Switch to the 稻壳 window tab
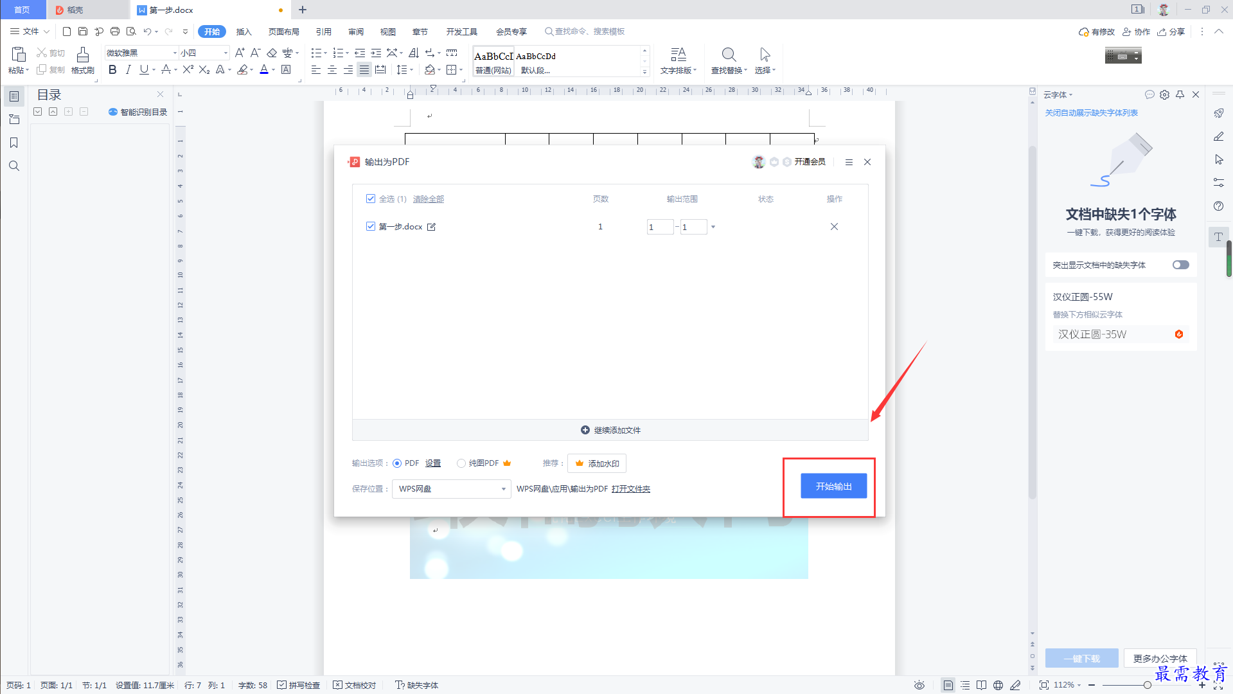Image resolution: width=1233 pixels, height=694 pixels. [x=87, y=10]
